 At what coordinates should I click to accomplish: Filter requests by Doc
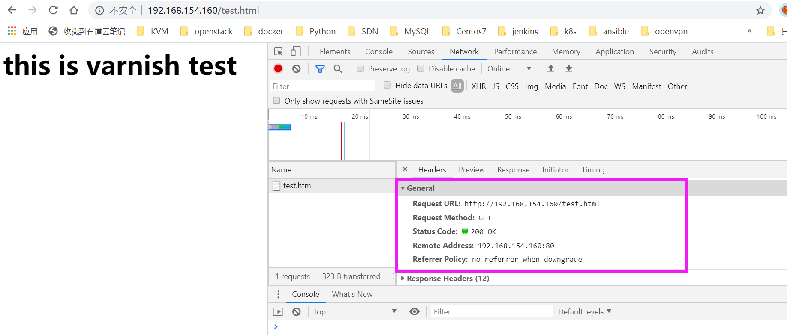click(601, 86)
